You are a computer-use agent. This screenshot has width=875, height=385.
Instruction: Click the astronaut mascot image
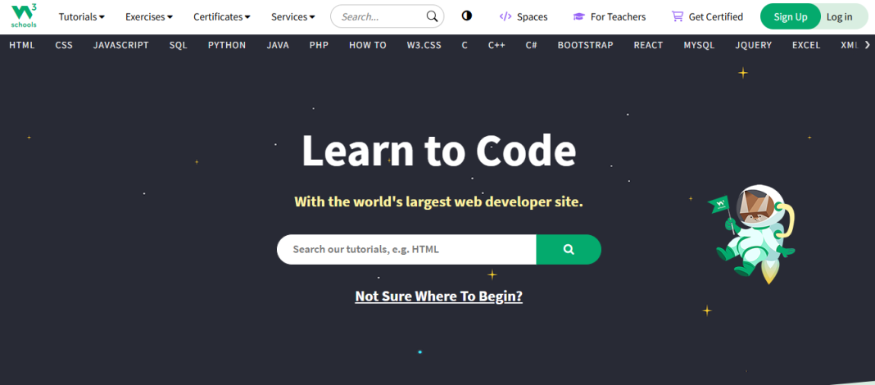[x=752, y=233]
